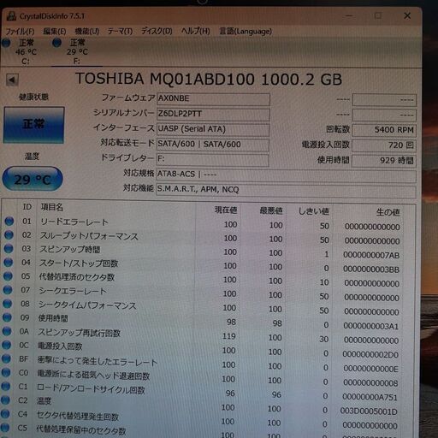Click the 最悪値 column header
This screenshot has width=438, height=438.
[x=271, y=211]
